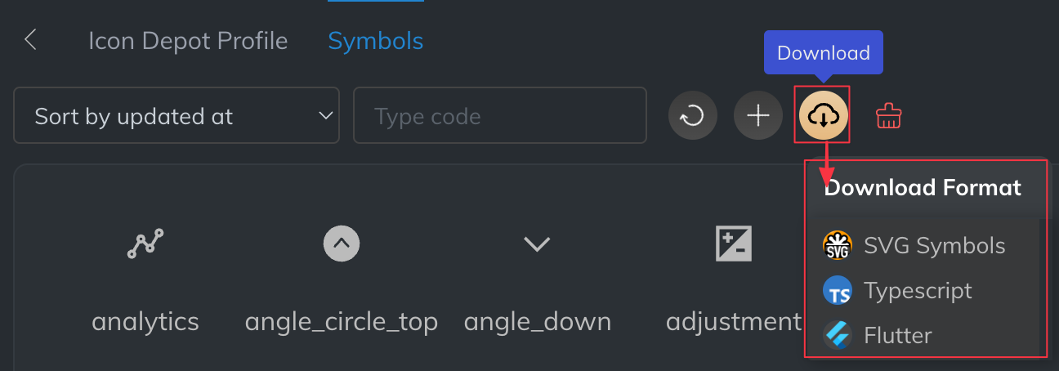
Task: Focus the 'Type code' search field
Action: (499, 116)
